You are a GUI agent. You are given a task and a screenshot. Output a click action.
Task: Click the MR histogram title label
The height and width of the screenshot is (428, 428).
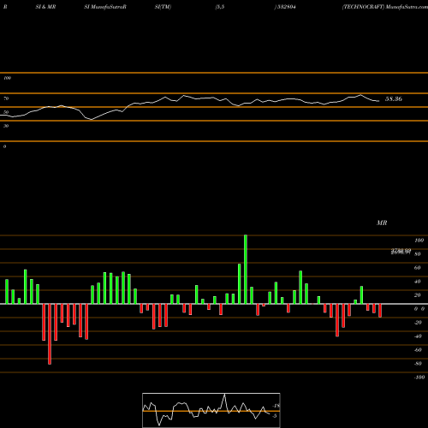tap(382, 223)
